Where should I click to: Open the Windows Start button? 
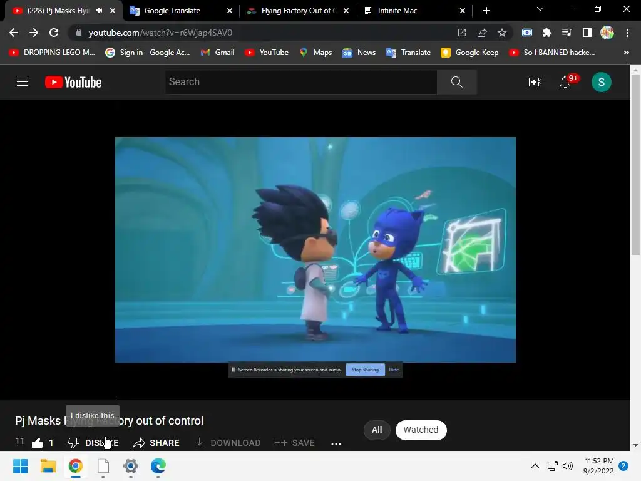tap(21, 466)
